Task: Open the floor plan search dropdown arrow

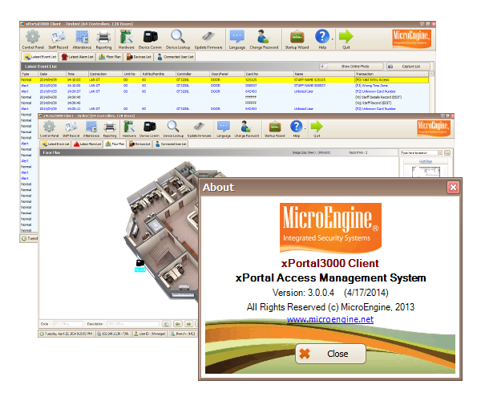Action: pos(440,153)
